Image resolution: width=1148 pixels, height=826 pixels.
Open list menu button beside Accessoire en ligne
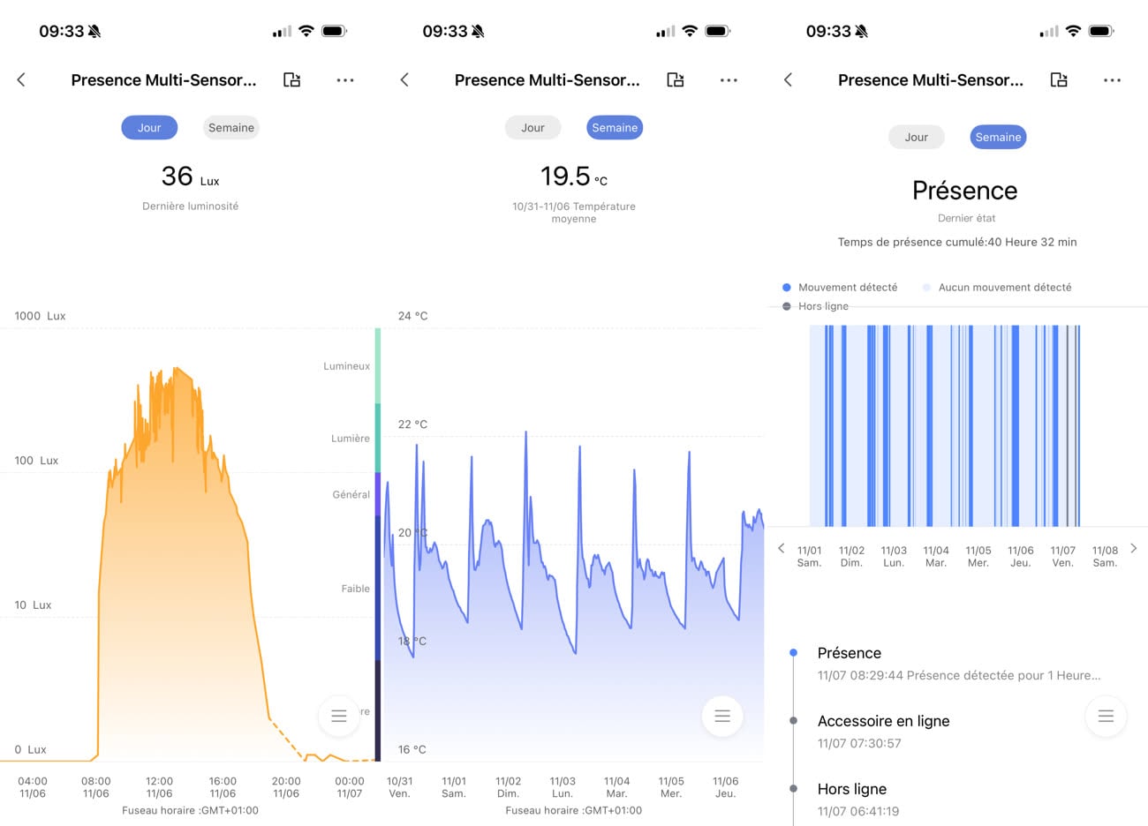[x=1106, y=716]
